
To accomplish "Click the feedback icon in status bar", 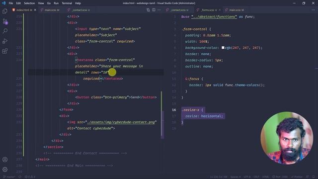I will coord(308,177).
